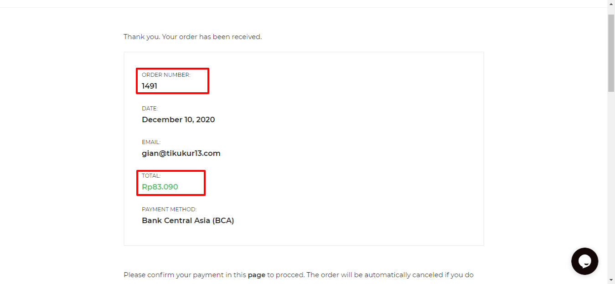Open the chat support bubble widget
The width and height of the screenshot is (615, 284).
(x=584, y=261)
